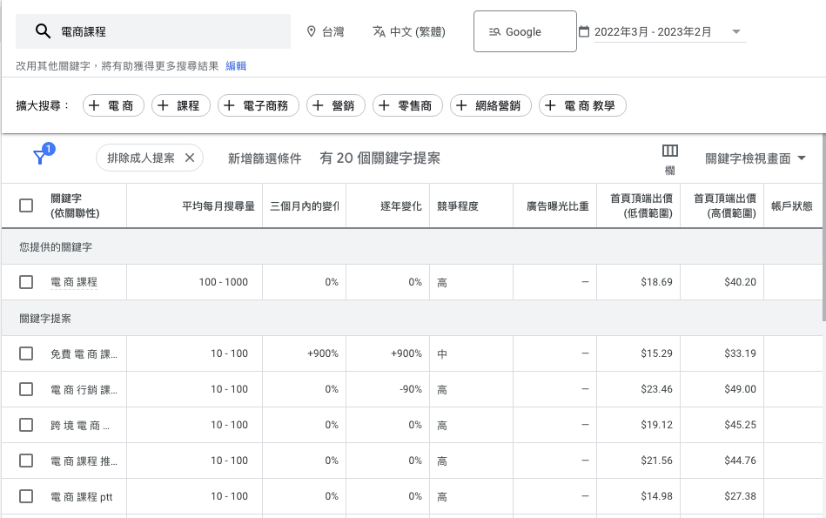Click the 跨境 電商 … keyword text
This screenshot has height=518, width=826.
tap(80, 425)
